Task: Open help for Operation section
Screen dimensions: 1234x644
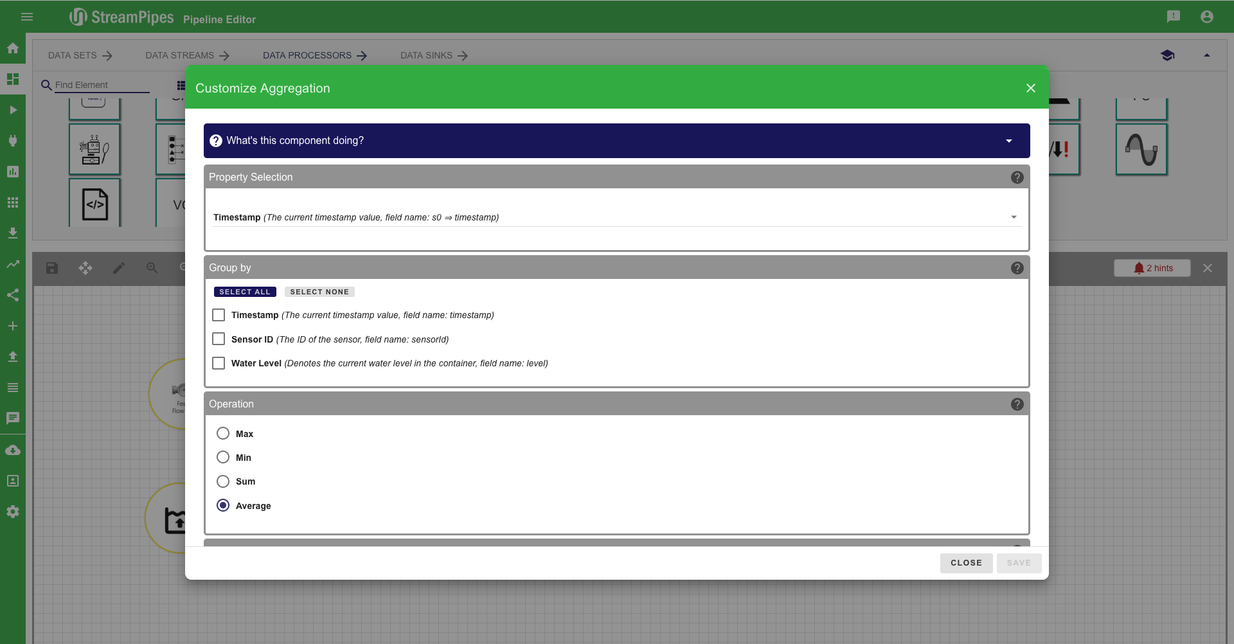Action: coord(1017,404)
